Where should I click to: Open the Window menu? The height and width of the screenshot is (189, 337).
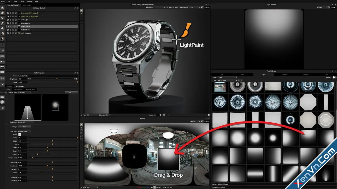coord(29,1)
